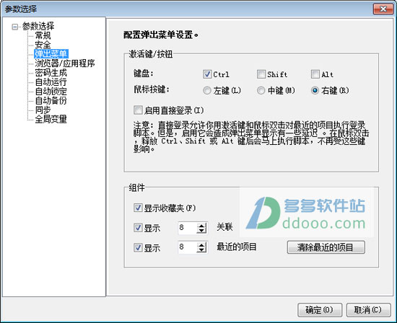397x323 pixels.
Task: Choose 中键(M) mouse button radio
Action: [x=261, y=90]
